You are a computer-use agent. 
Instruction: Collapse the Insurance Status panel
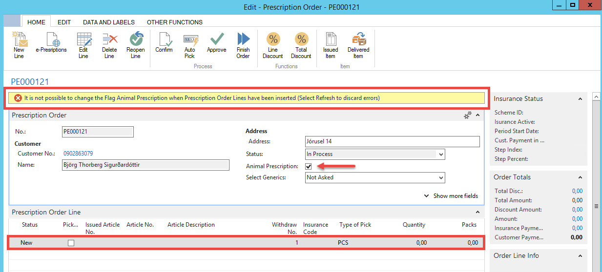pos(580,99)
